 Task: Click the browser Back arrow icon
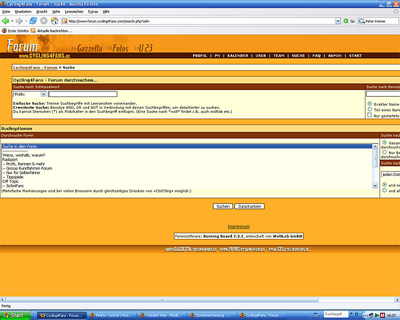click(x=6, y=21)
